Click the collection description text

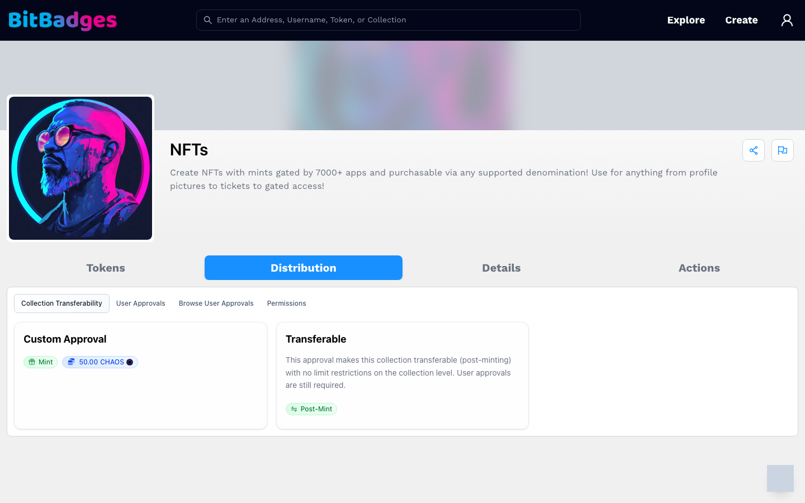(x=444, y=179)
